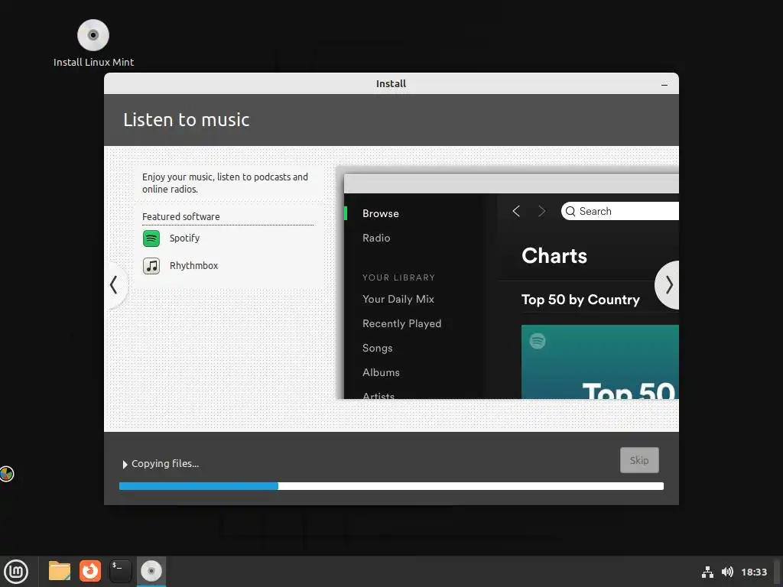Click the Listen to music title
Image resolution: width=783 pixels, height=587 pixels.
(x=187, y=120)
